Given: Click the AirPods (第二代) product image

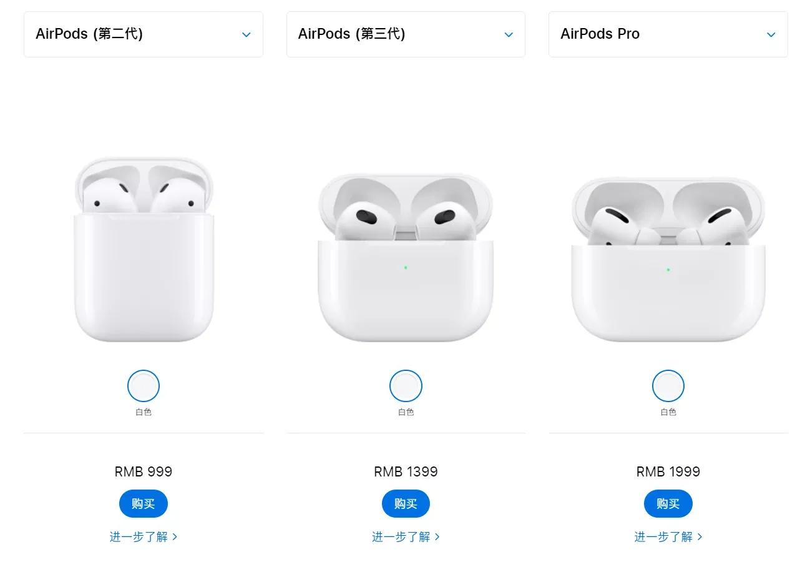Looking at the screenshot, I should pyautogui.click(x=144, y=250).
